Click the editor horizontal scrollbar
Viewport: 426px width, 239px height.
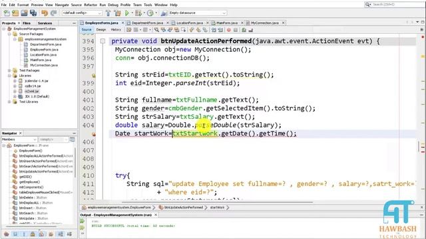pos(218,202)
